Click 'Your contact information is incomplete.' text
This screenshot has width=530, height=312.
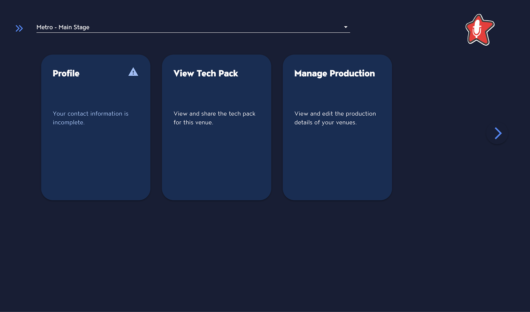coord(91,118)
